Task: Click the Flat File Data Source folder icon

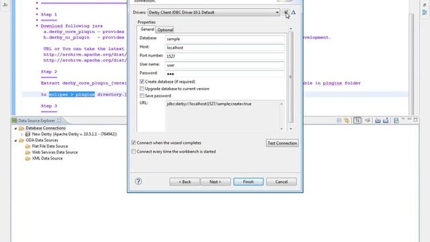Action: click(x=28, y=147)
